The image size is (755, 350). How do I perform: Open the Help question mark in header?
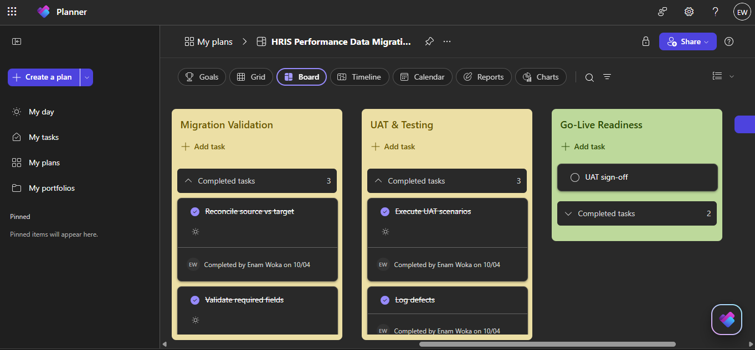(715, 12)
